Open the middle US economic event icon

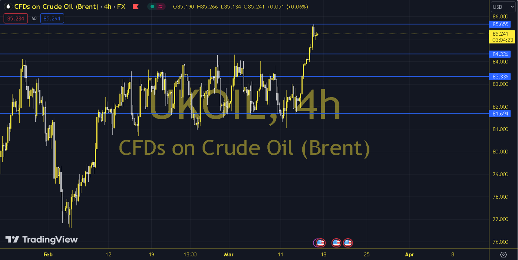click(336, 243)
